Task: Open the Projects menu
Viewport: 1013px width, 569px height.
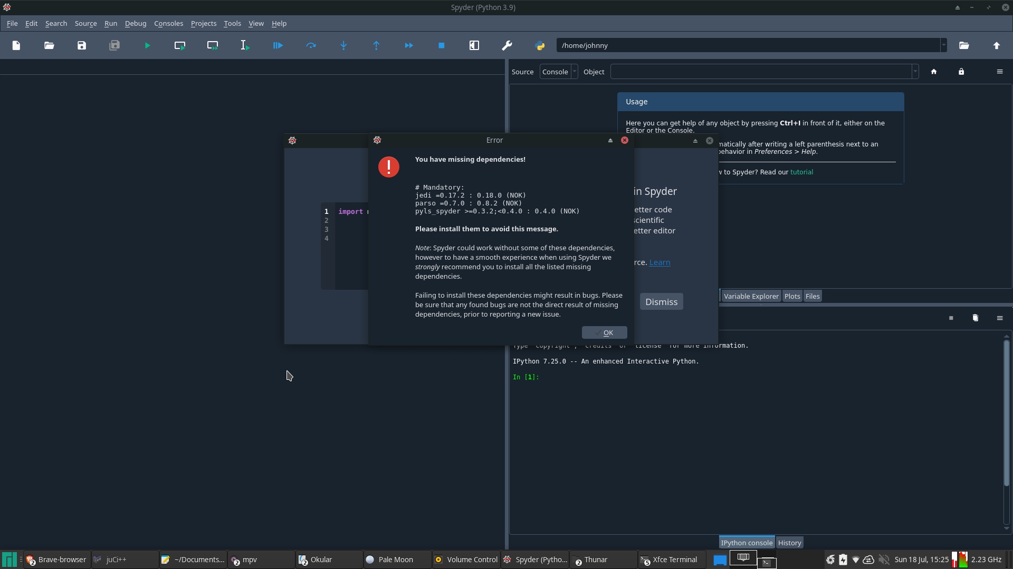Action: [x=204, y=24]
